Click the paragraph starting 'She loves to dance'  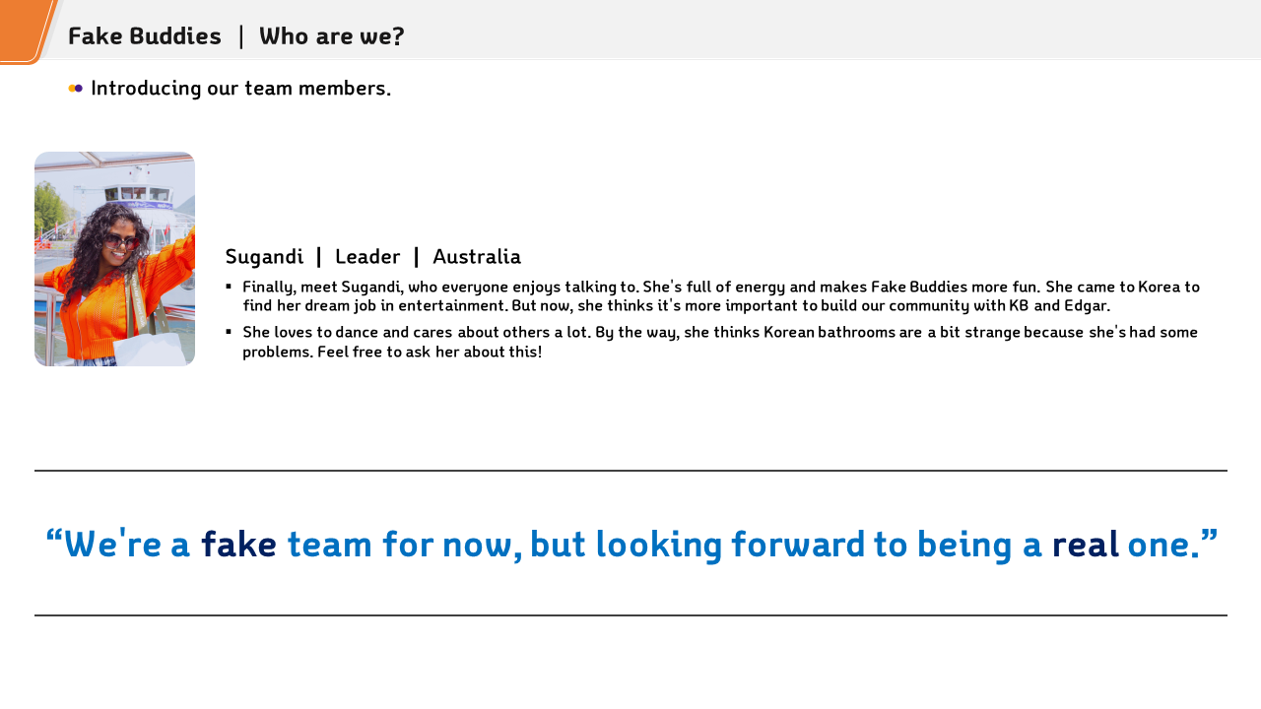click(x=720, y=342)
